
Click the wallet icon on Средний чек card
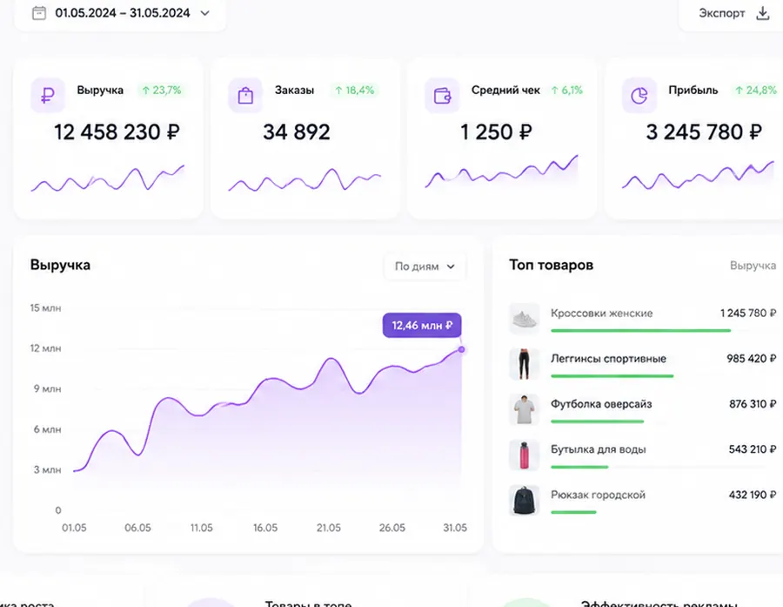click(x=442, y=95)
